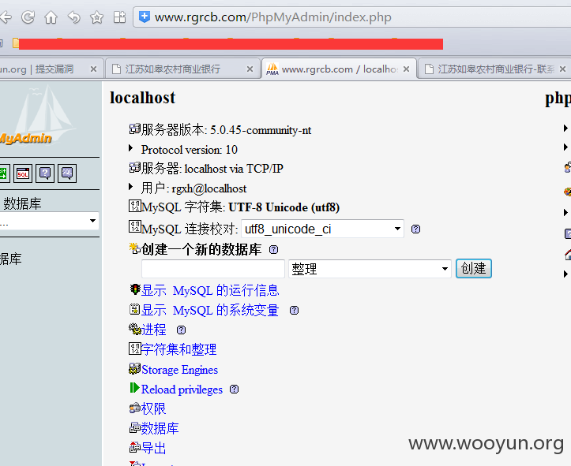This screenshot has width=571, height=466.
Task: Close the www.rgrcb.com / localhost tab
Action: pyautogui.click(x=407, y=69)
